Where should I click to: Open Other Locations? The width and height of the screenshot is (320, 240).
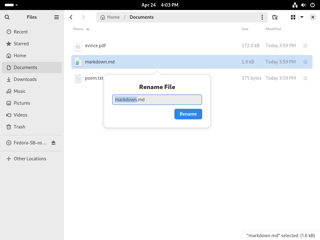click(32, 158)
